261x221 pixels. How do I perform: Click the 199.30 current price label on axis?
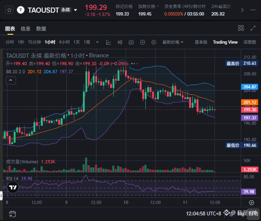point(250,110)
